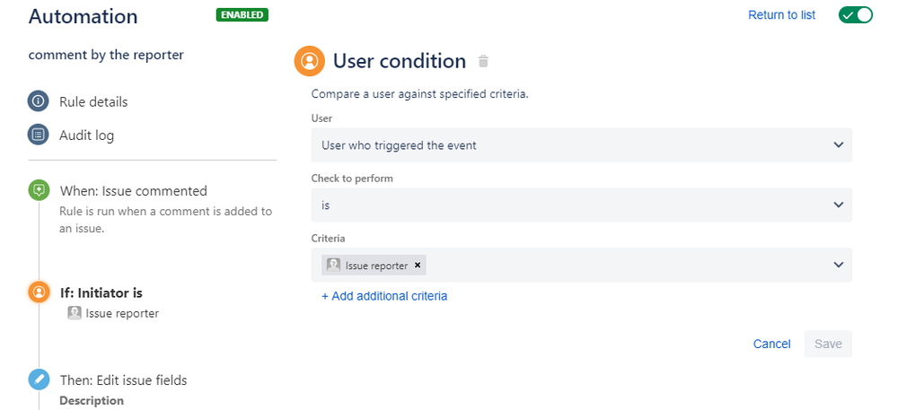Open Rule details section

(x=93, y=101)
